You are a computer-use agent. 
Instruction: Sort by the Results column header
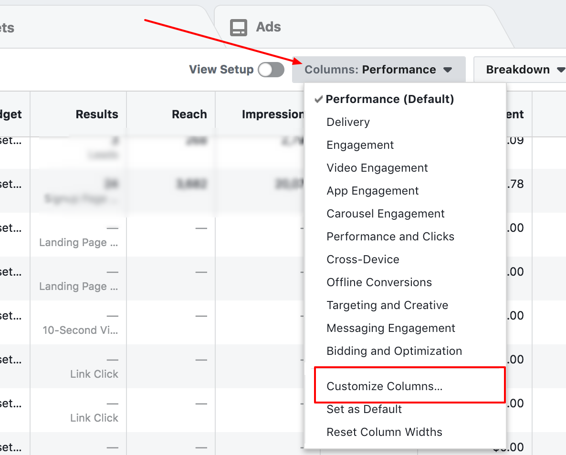coord(97,114)
